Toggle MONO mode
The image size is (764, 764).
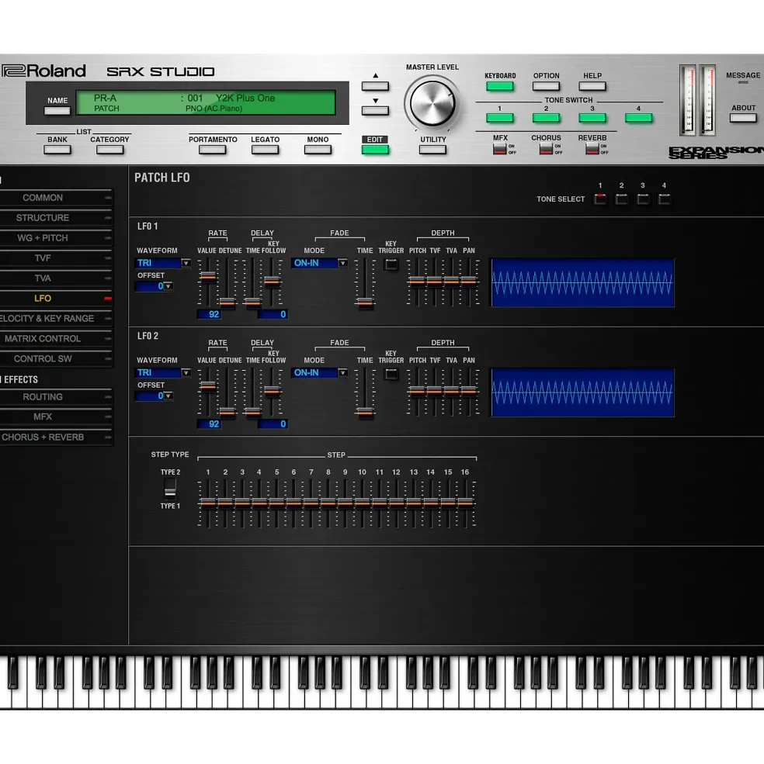(x=318, y=150)
